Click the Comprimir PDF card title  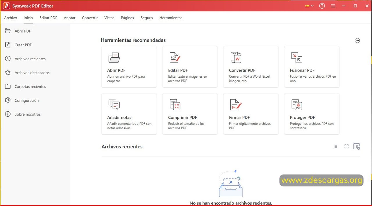183,118
